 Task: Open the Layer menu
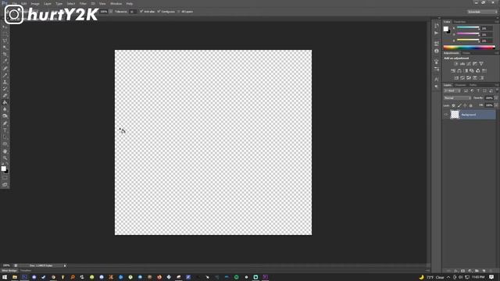coord(48,3)
